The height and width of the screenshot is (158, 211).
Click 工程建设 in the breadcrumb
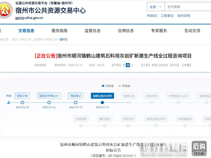[38, 40]
